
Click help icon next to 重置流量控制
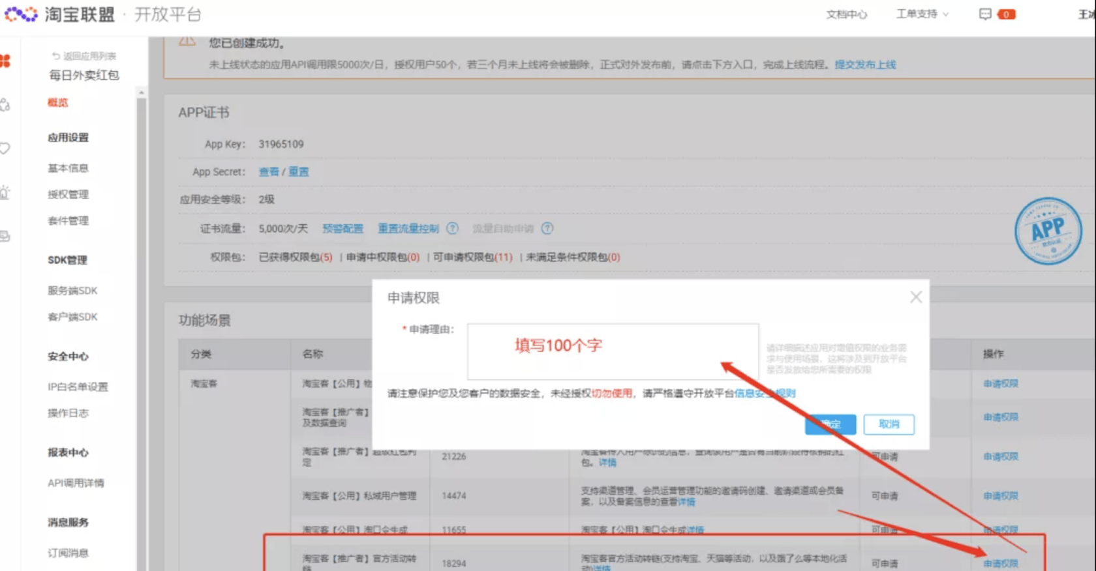coord(452,228)
